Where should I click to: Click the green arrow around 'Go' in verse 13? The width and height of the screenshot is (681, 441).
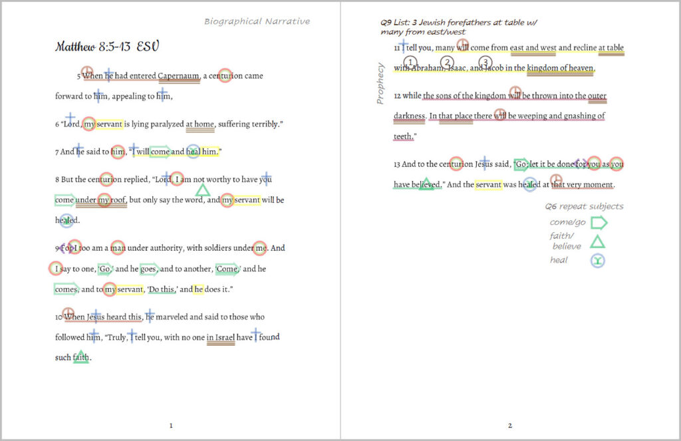(x=521, y=164)
